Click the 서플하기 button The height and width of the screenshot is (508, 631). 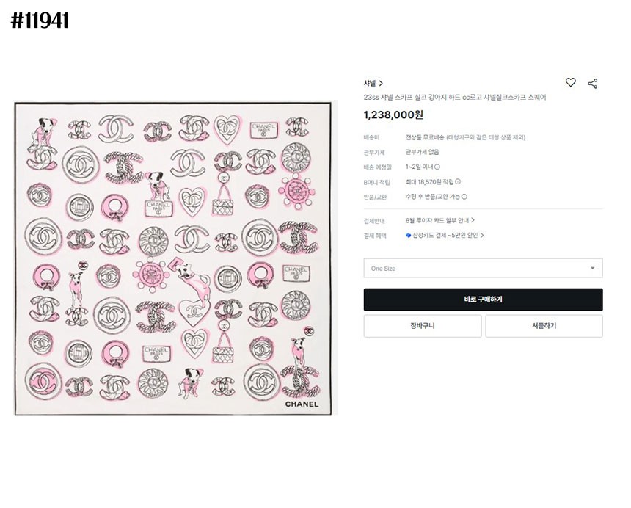(544, 326)
